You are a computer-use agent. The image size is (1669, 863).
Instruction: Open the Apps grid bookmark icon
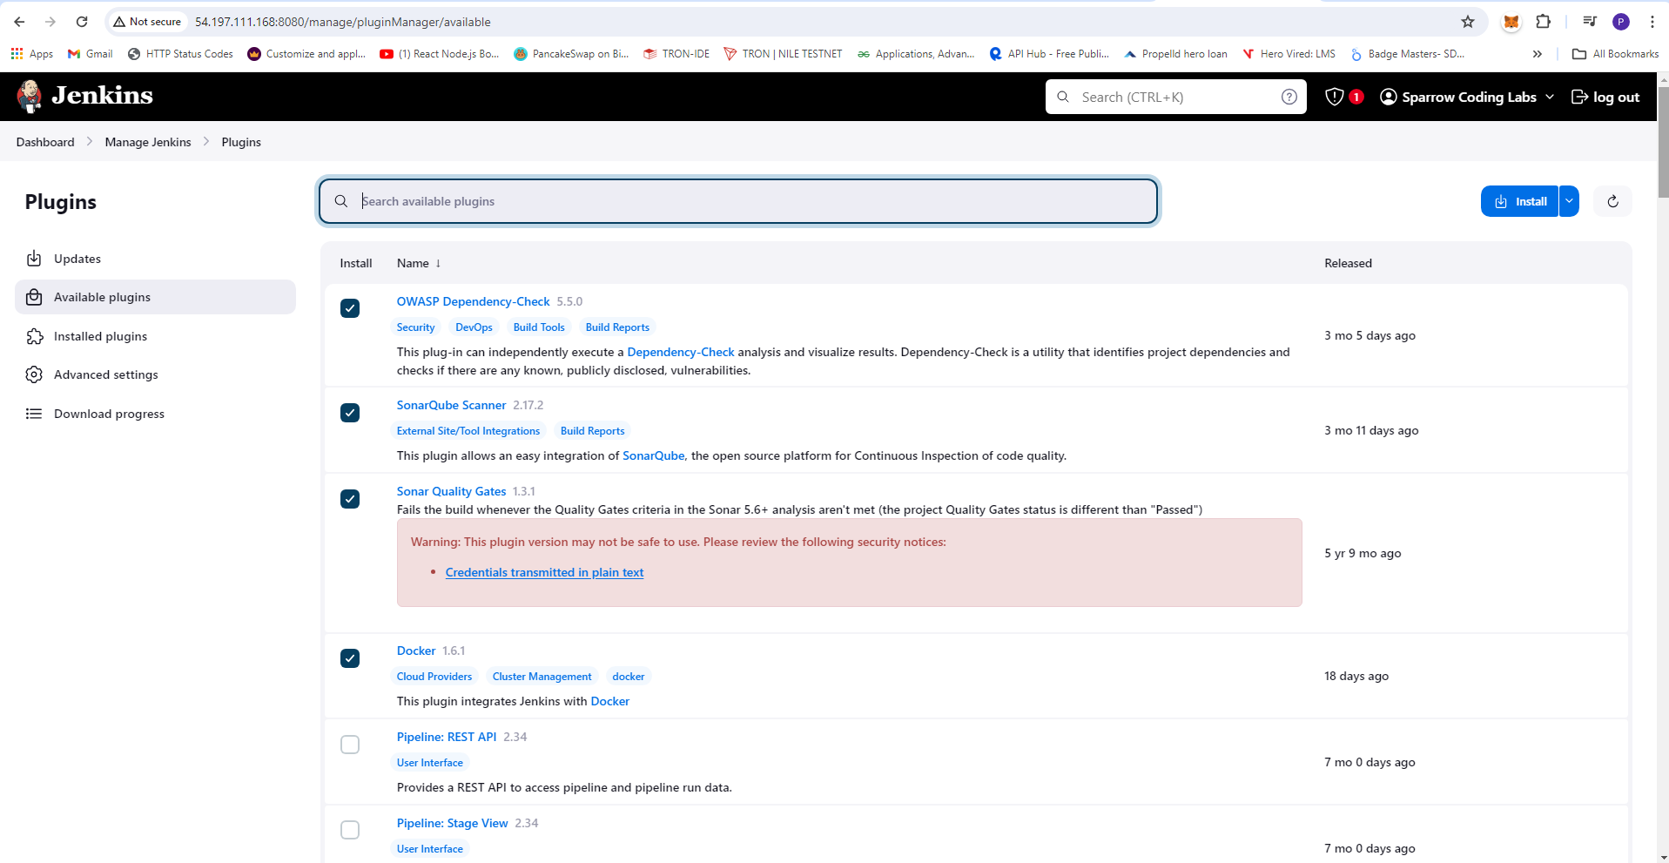pyautogui.click(x=17, y=54)
